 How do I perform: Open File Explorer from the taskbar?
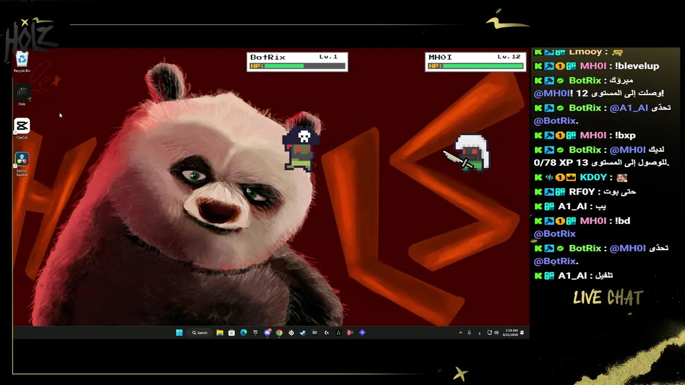pyautogui.click(x=220, y=333)
